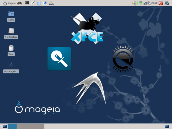This screenshot has width=172, height=129.
Task: Click the signal strength bars icon
Action: (145, 3)
